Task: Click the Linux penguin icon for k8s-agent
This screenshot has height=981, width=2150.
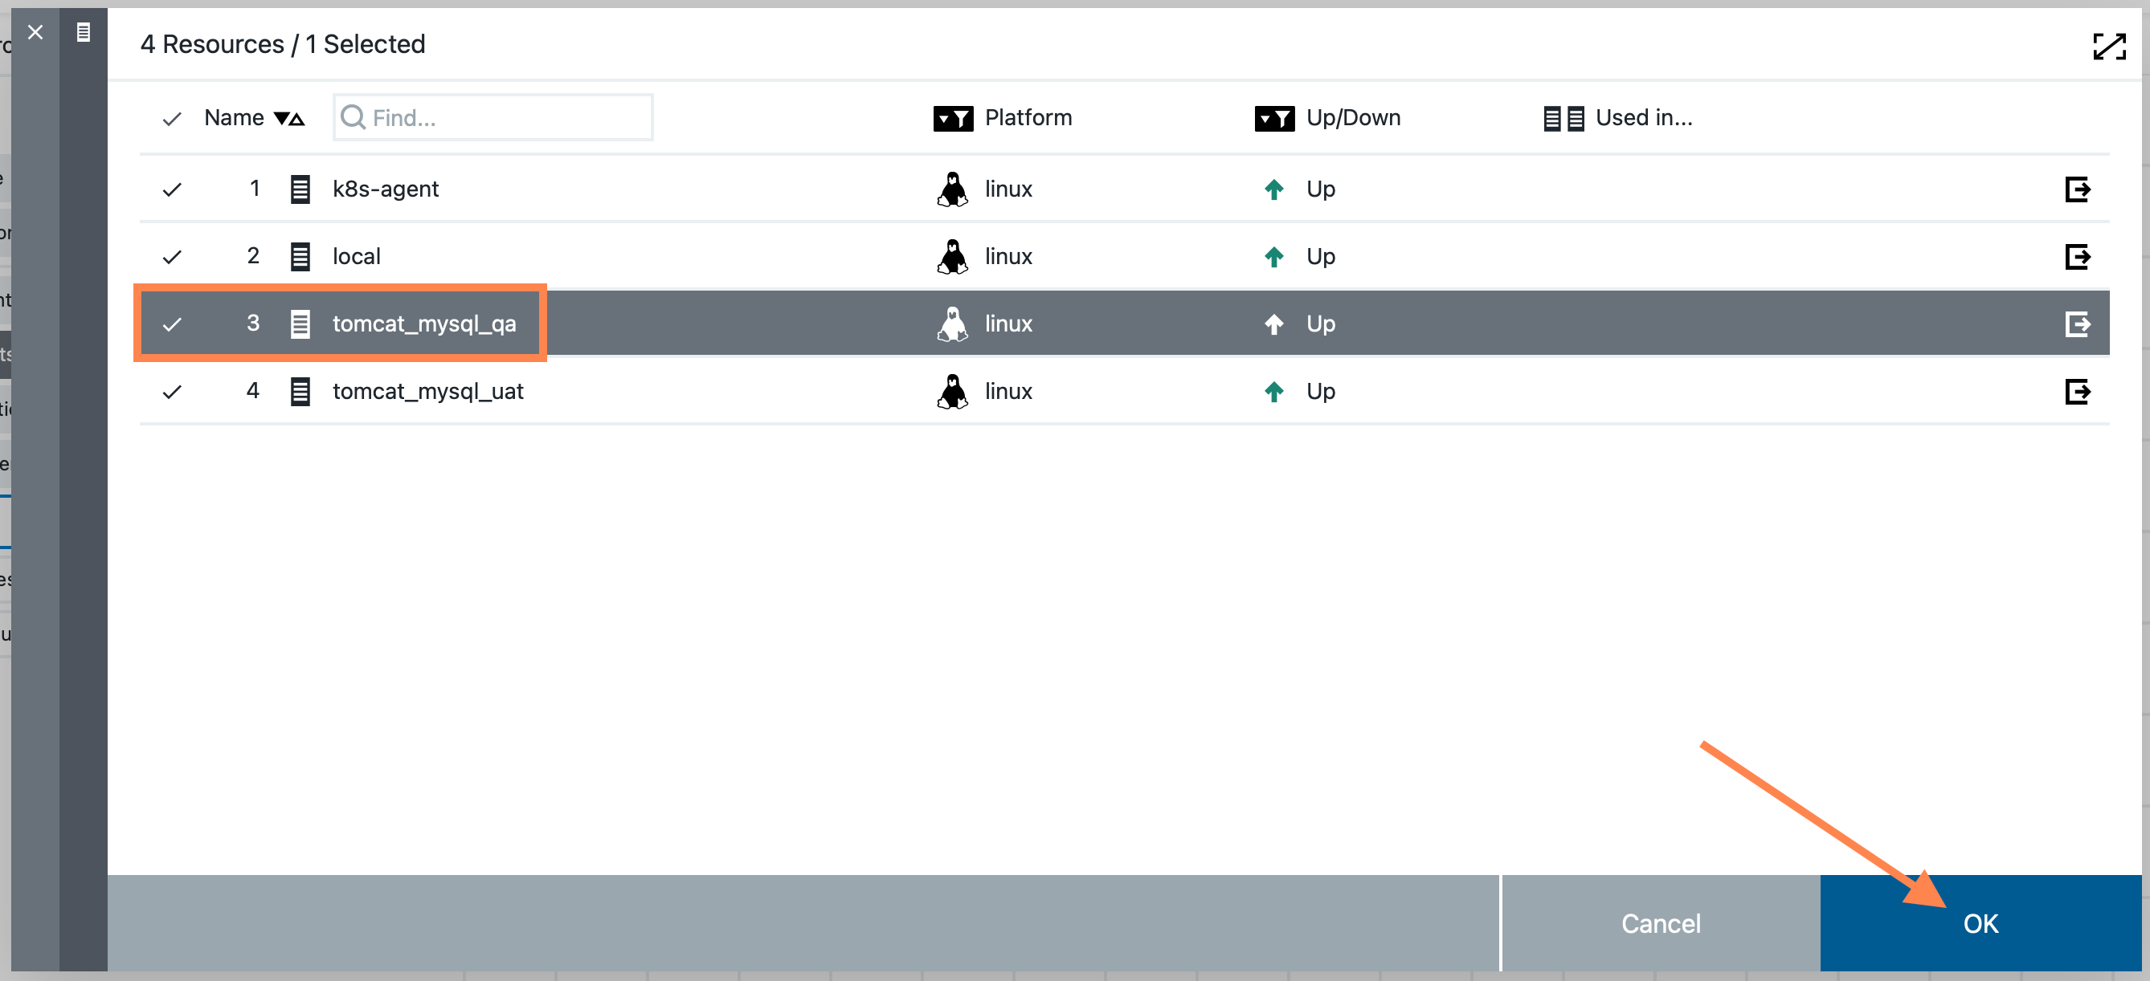Action: [x=952, y=189]
